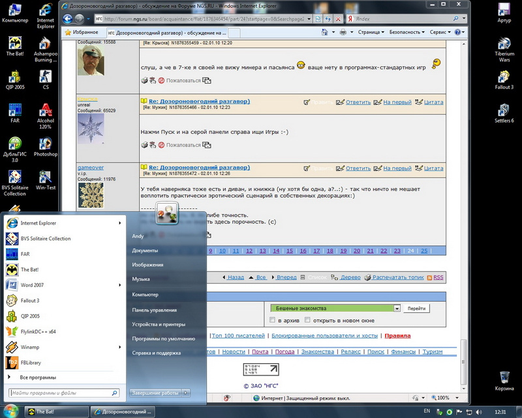The width and height of the screenshot is (522, 418).
Task: Open The Bat! desktop icon
Action: coord(15,46)
